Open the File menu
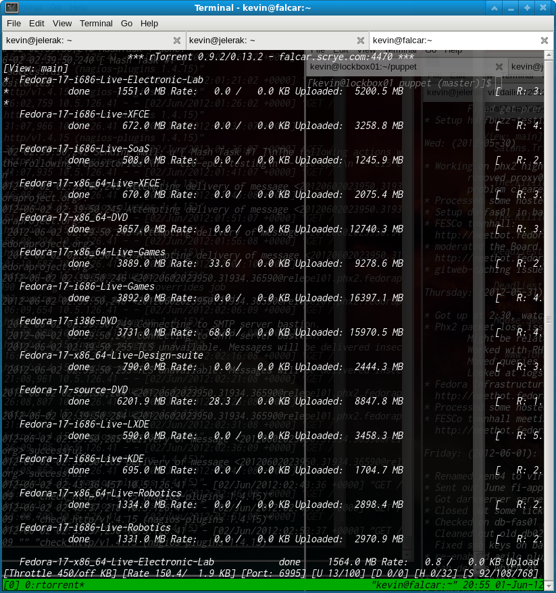Viewport: 556px width, 593px height. pos(14,24)
